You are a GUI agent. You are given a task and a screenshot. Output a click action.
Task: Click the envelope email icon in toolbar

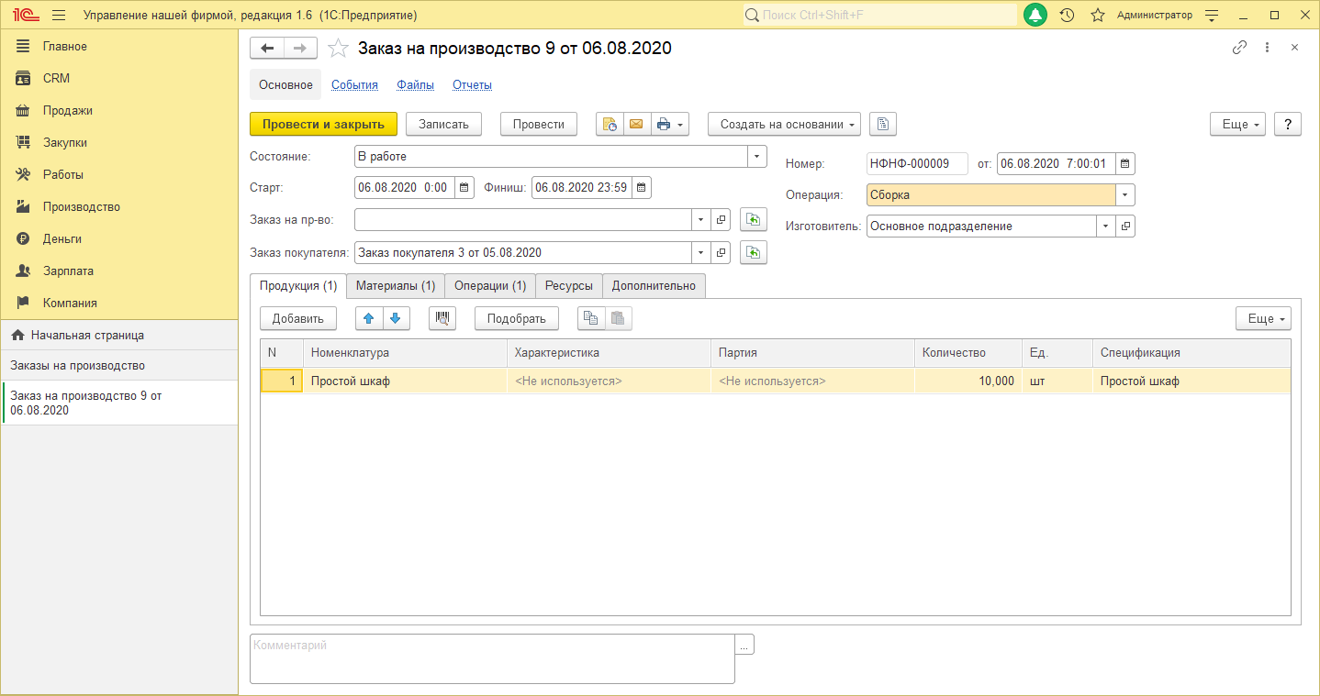click(x=636, y=124)
